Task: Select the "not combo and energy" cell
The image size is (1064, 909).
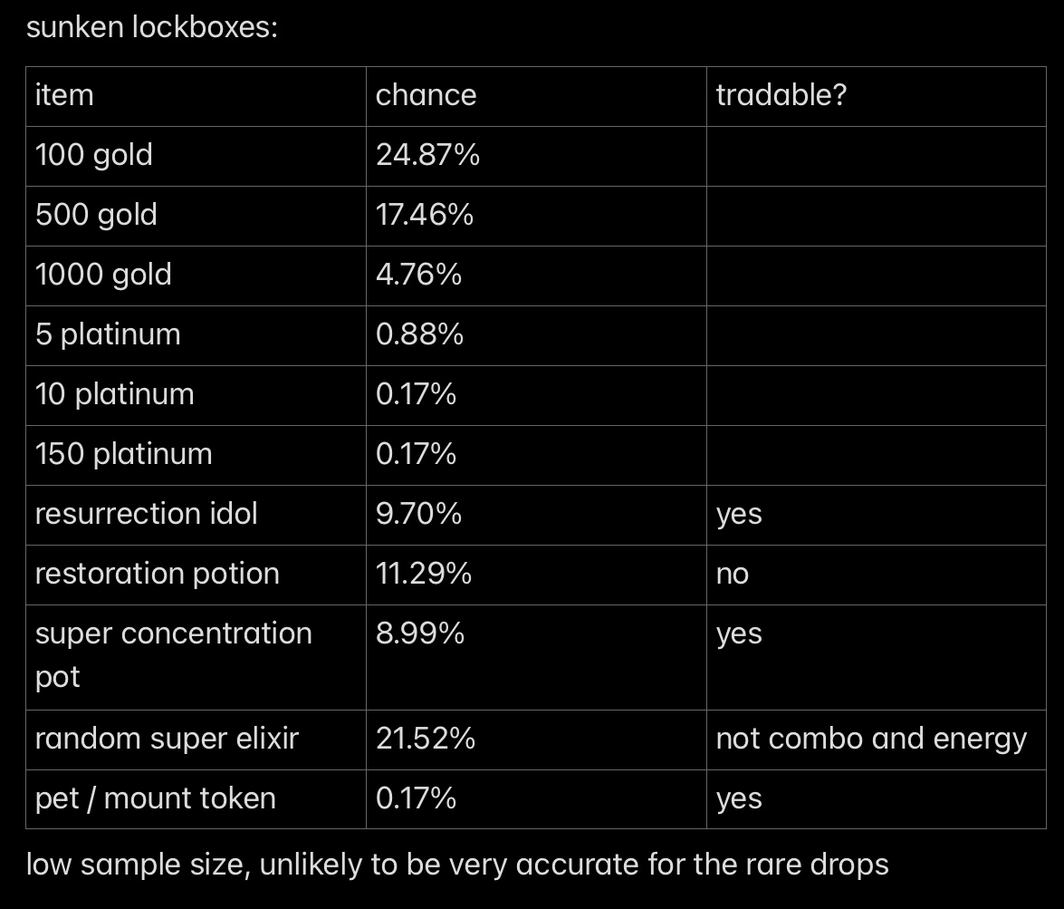Action: [x=871, y=739]
